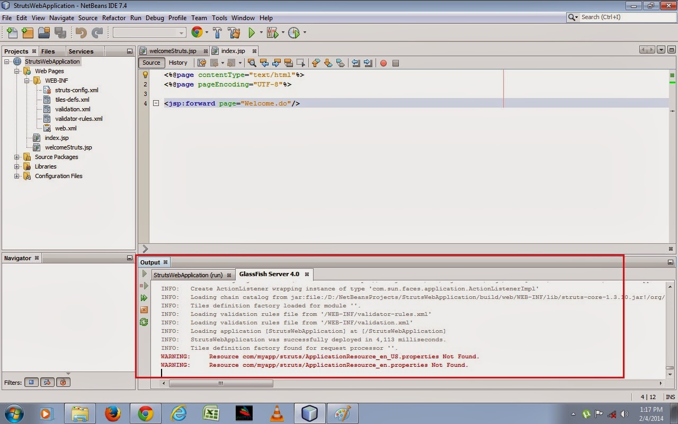Image resolution: width=678 pixels, height=424 pixels.
Task: Switch to History editor view
Action: click(x=178, y=63)
